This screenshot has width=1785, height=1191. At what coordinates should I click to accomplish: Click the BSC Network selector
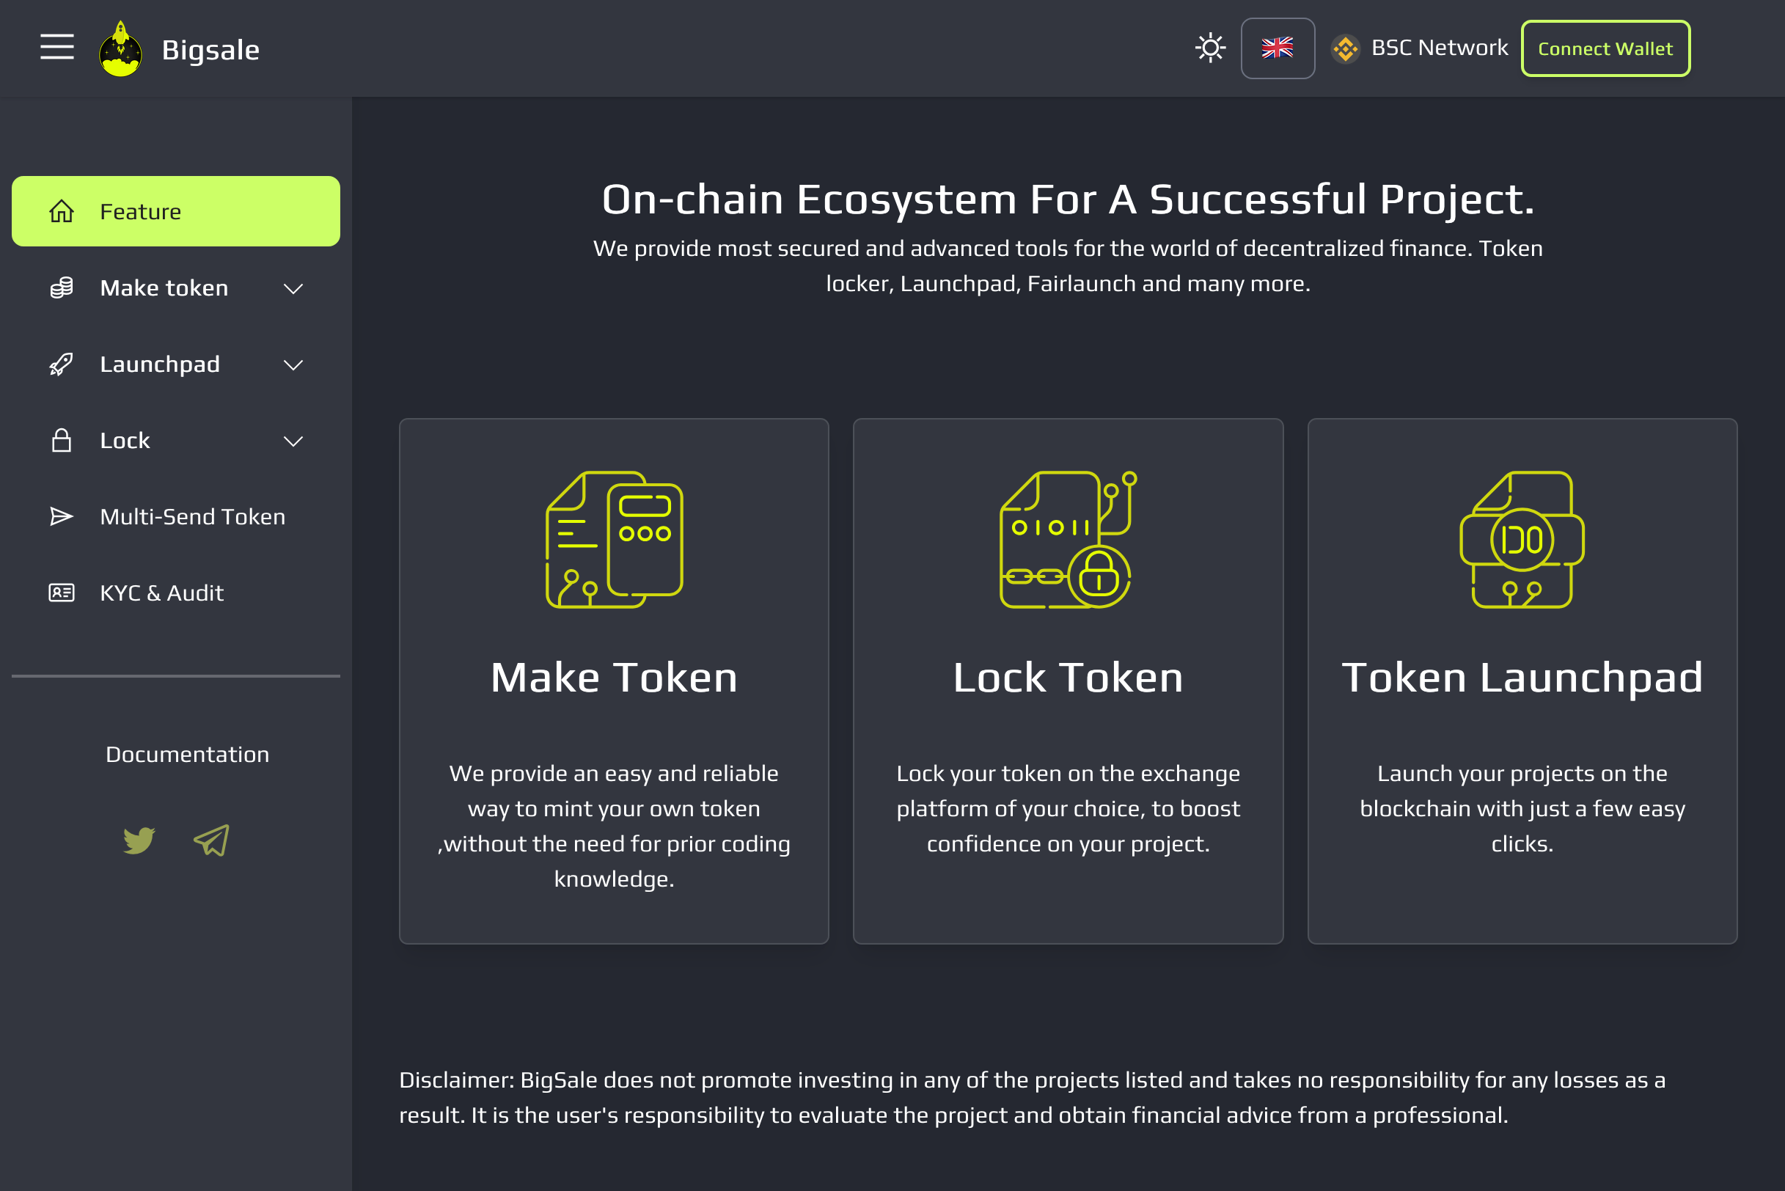tap(1419, 48)
